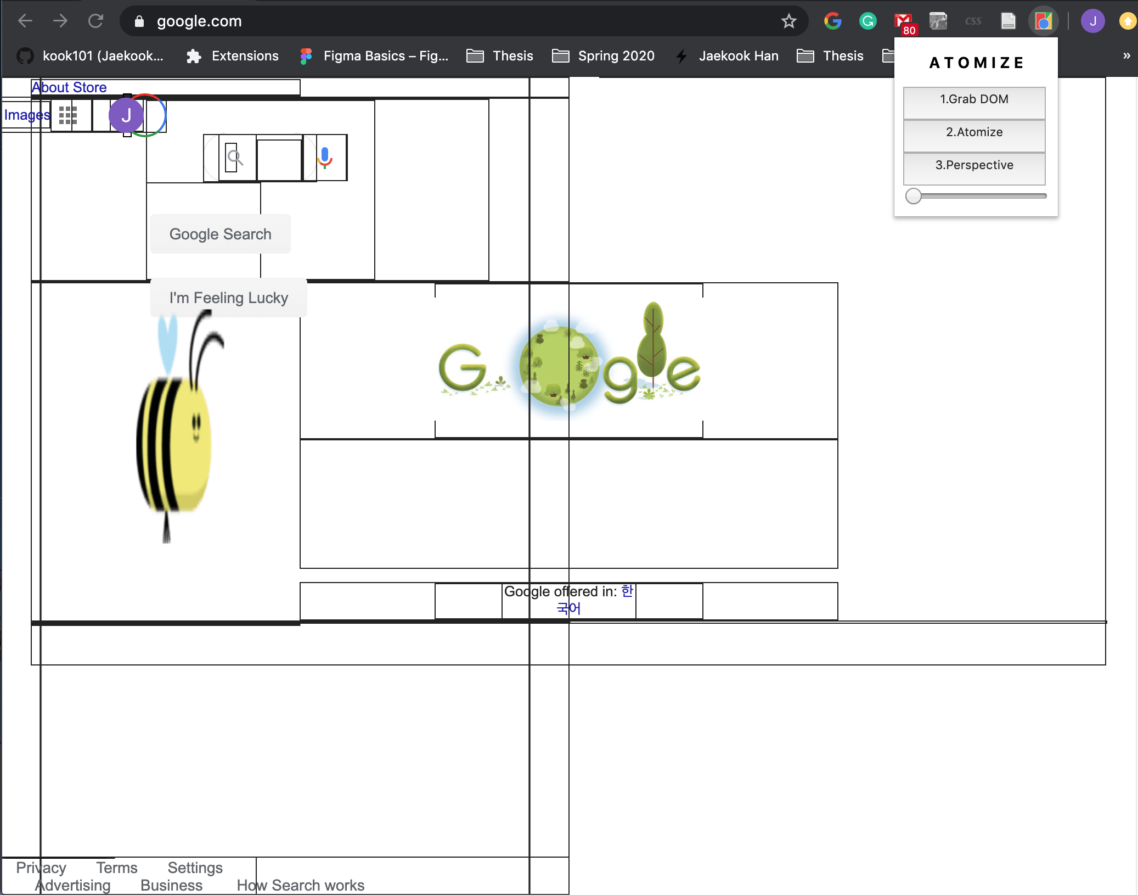Click the bee illustration
The height and width of the screenshot is (895, 1138).
coord(180,427)
